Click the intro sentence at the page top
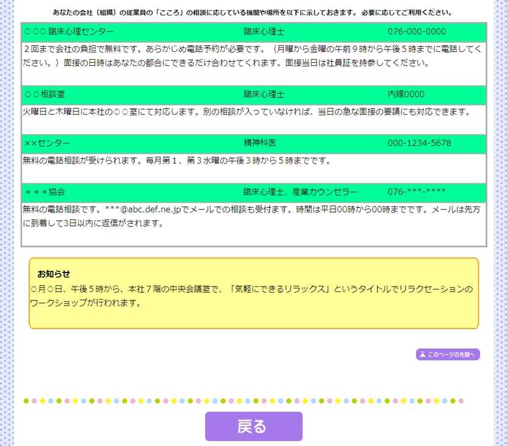This screenshot has width=507, height=446. click(x=253, y=12)
